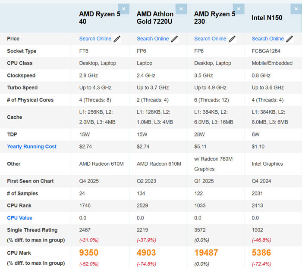This screenshot has width=302, height=269.
Task: Edit price pencil for Intel N150
Action: point(289,39)
